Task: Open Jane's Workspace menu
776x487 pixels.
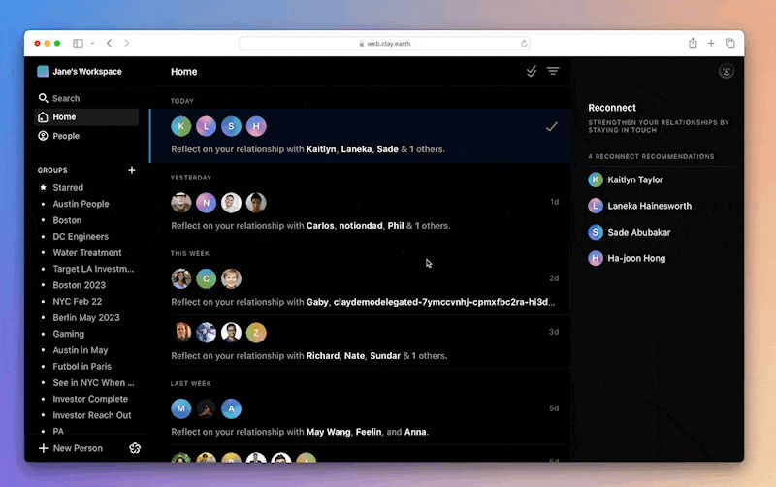Action: [80, 71]
